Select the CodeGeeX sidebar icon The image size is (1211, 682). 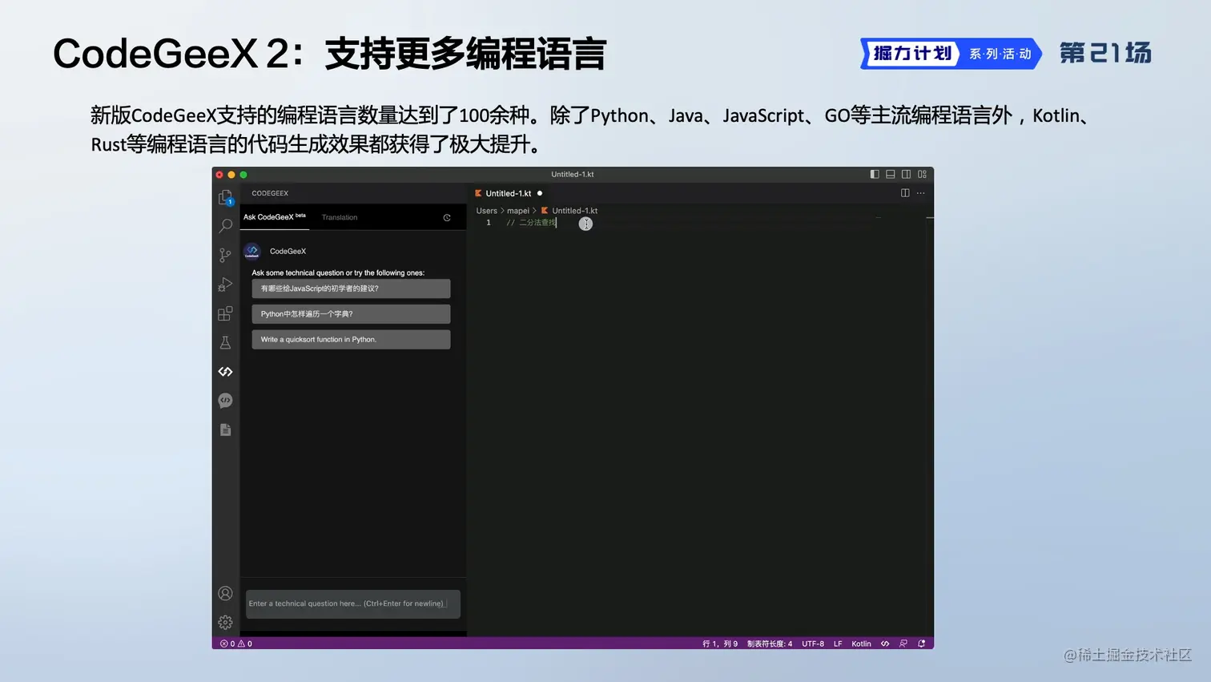coord(225,371)
